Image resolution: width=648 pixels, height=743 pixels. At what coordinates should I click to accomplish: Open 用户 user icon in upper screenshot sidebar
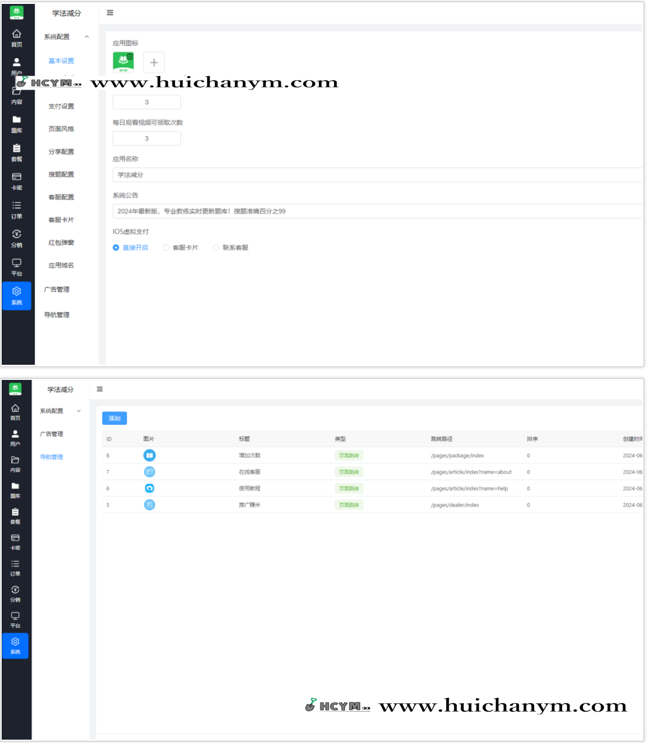(17, 62)
